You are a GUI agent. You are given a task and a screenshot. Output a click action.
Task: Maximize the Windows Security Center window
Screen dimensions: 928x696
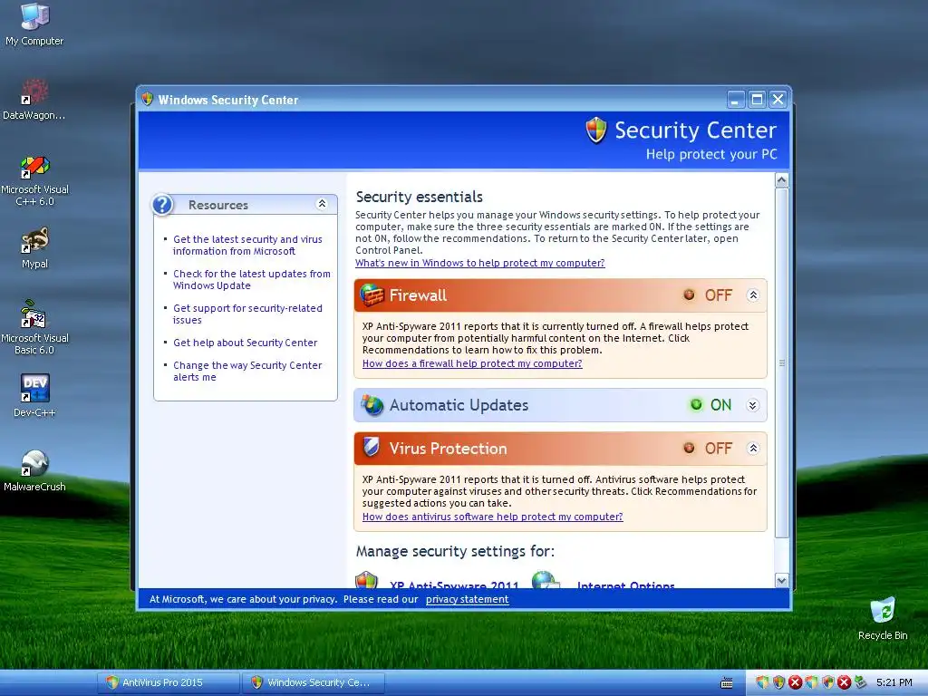757,100
